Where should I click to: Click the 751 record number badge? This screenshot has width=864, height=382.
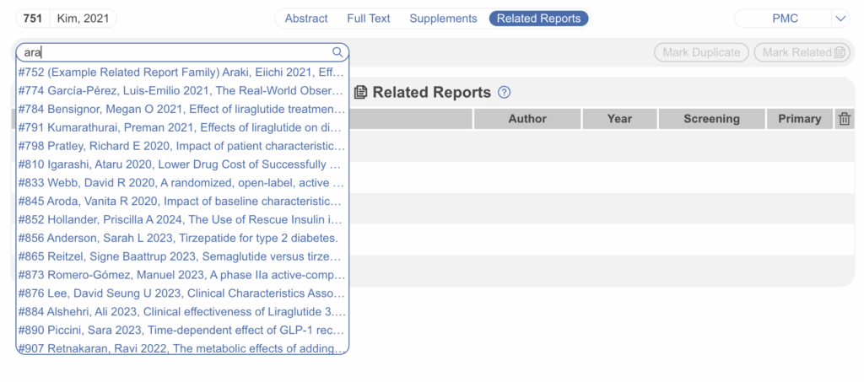pyautogui.click(x=32, y=19)
